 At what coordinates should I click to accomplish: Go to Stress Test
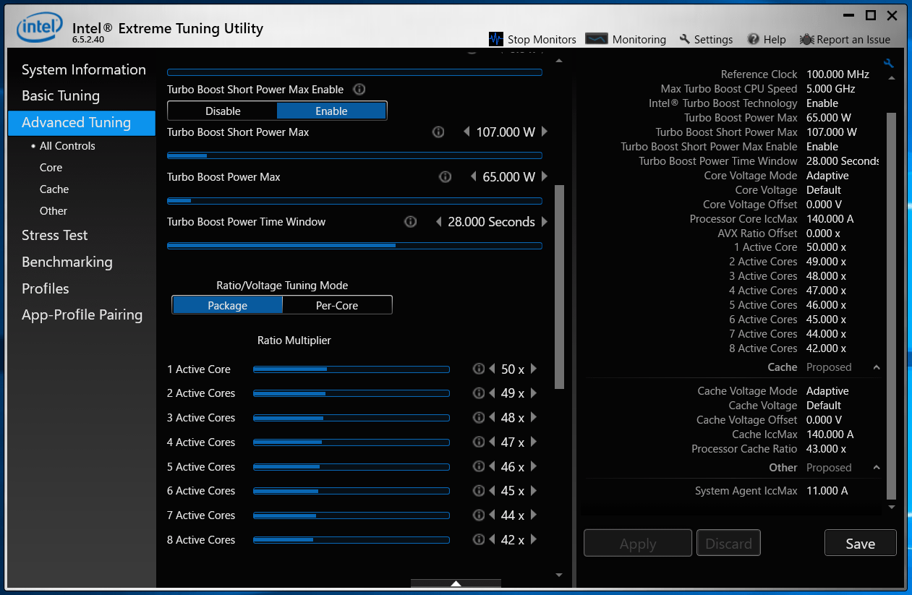[x=55, y=235]
